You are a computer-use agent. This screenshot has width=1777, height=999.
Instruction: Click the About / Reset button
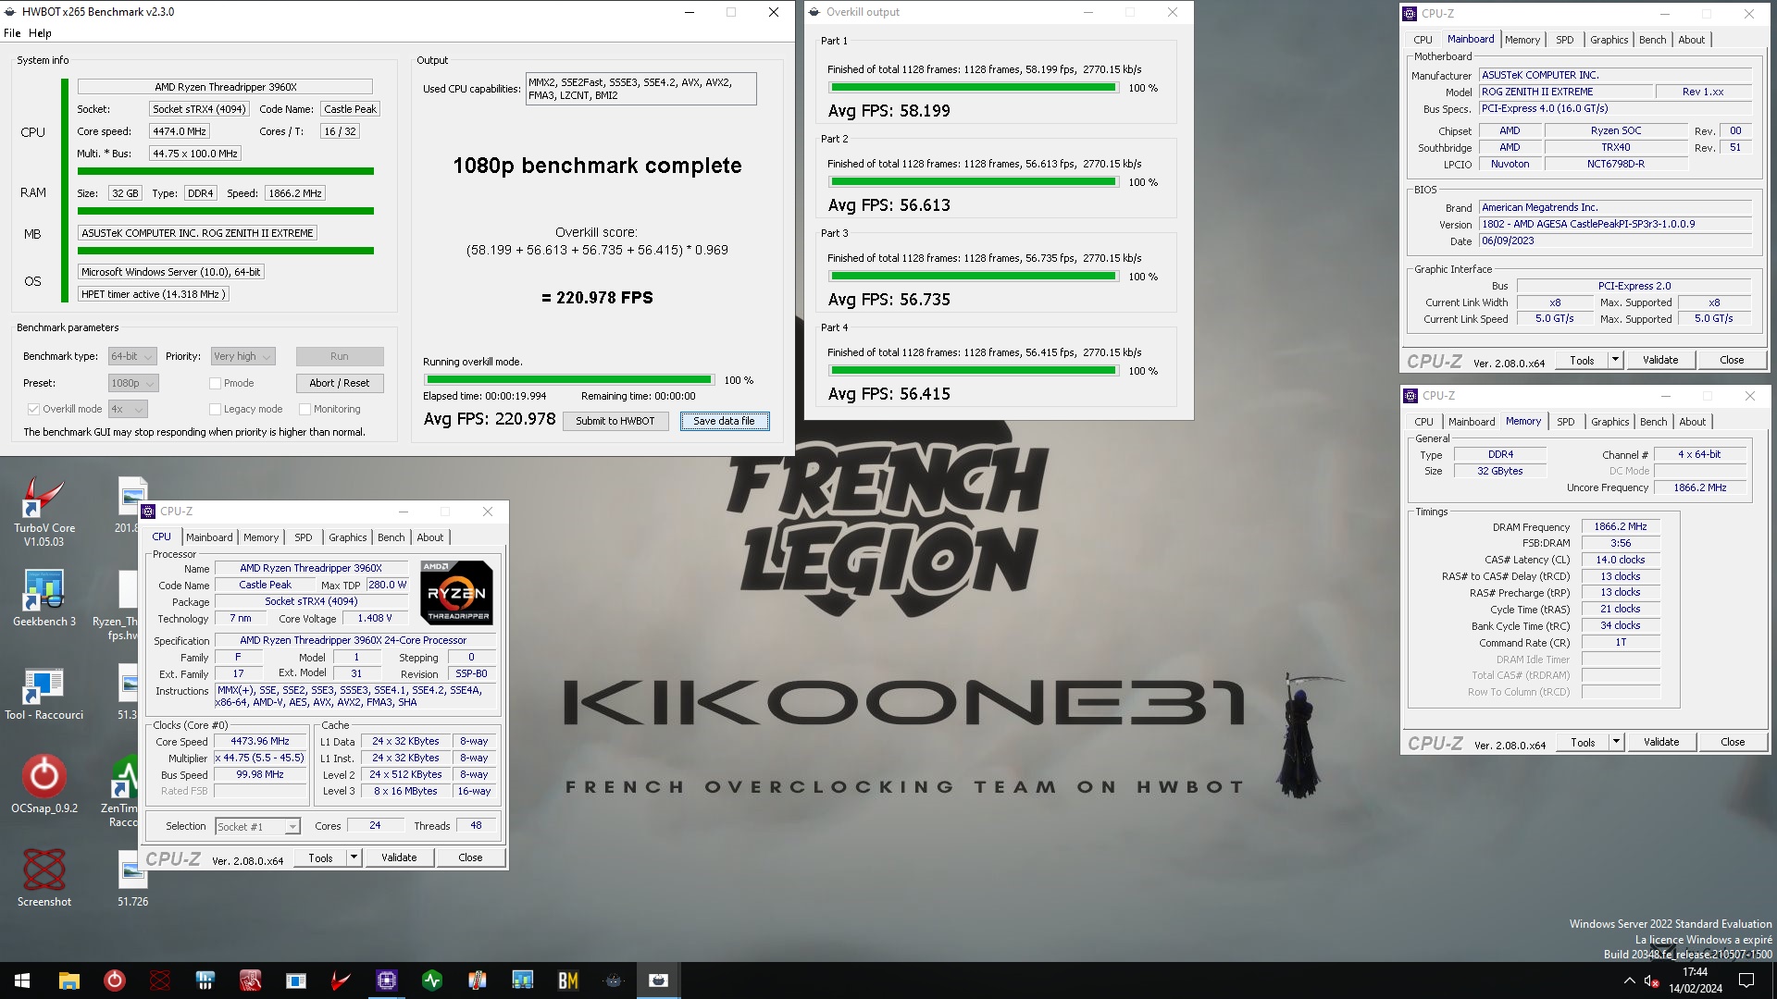pyautogui.click(x=340, y=383)
